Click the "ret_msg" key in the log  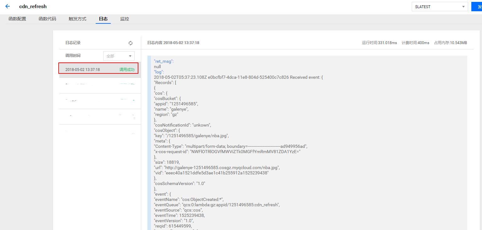point(163,61)
